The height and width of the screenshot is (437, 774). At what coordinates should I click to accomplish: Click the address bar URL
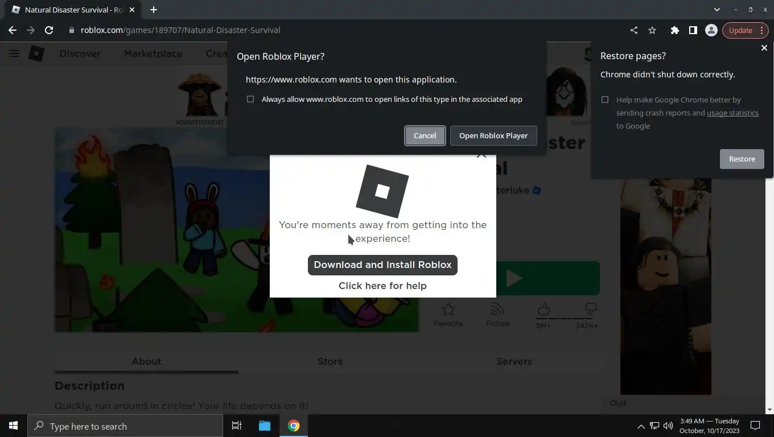180,30
